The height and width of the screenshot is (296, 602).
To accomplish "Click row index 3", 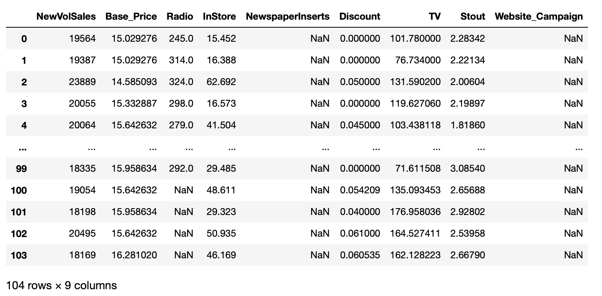I will (x=24, y=103).
